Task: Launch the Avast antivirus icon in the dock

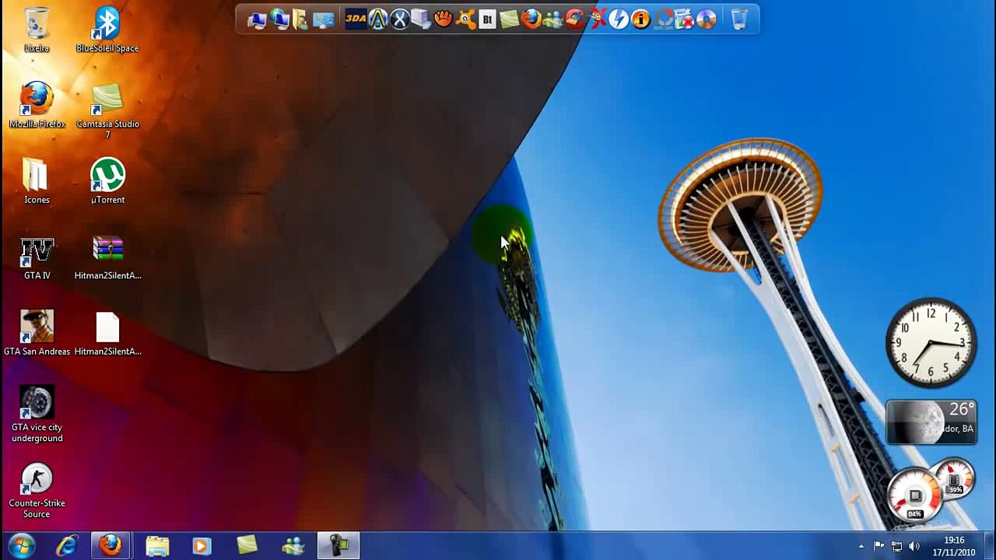Action: click(465, 19)
